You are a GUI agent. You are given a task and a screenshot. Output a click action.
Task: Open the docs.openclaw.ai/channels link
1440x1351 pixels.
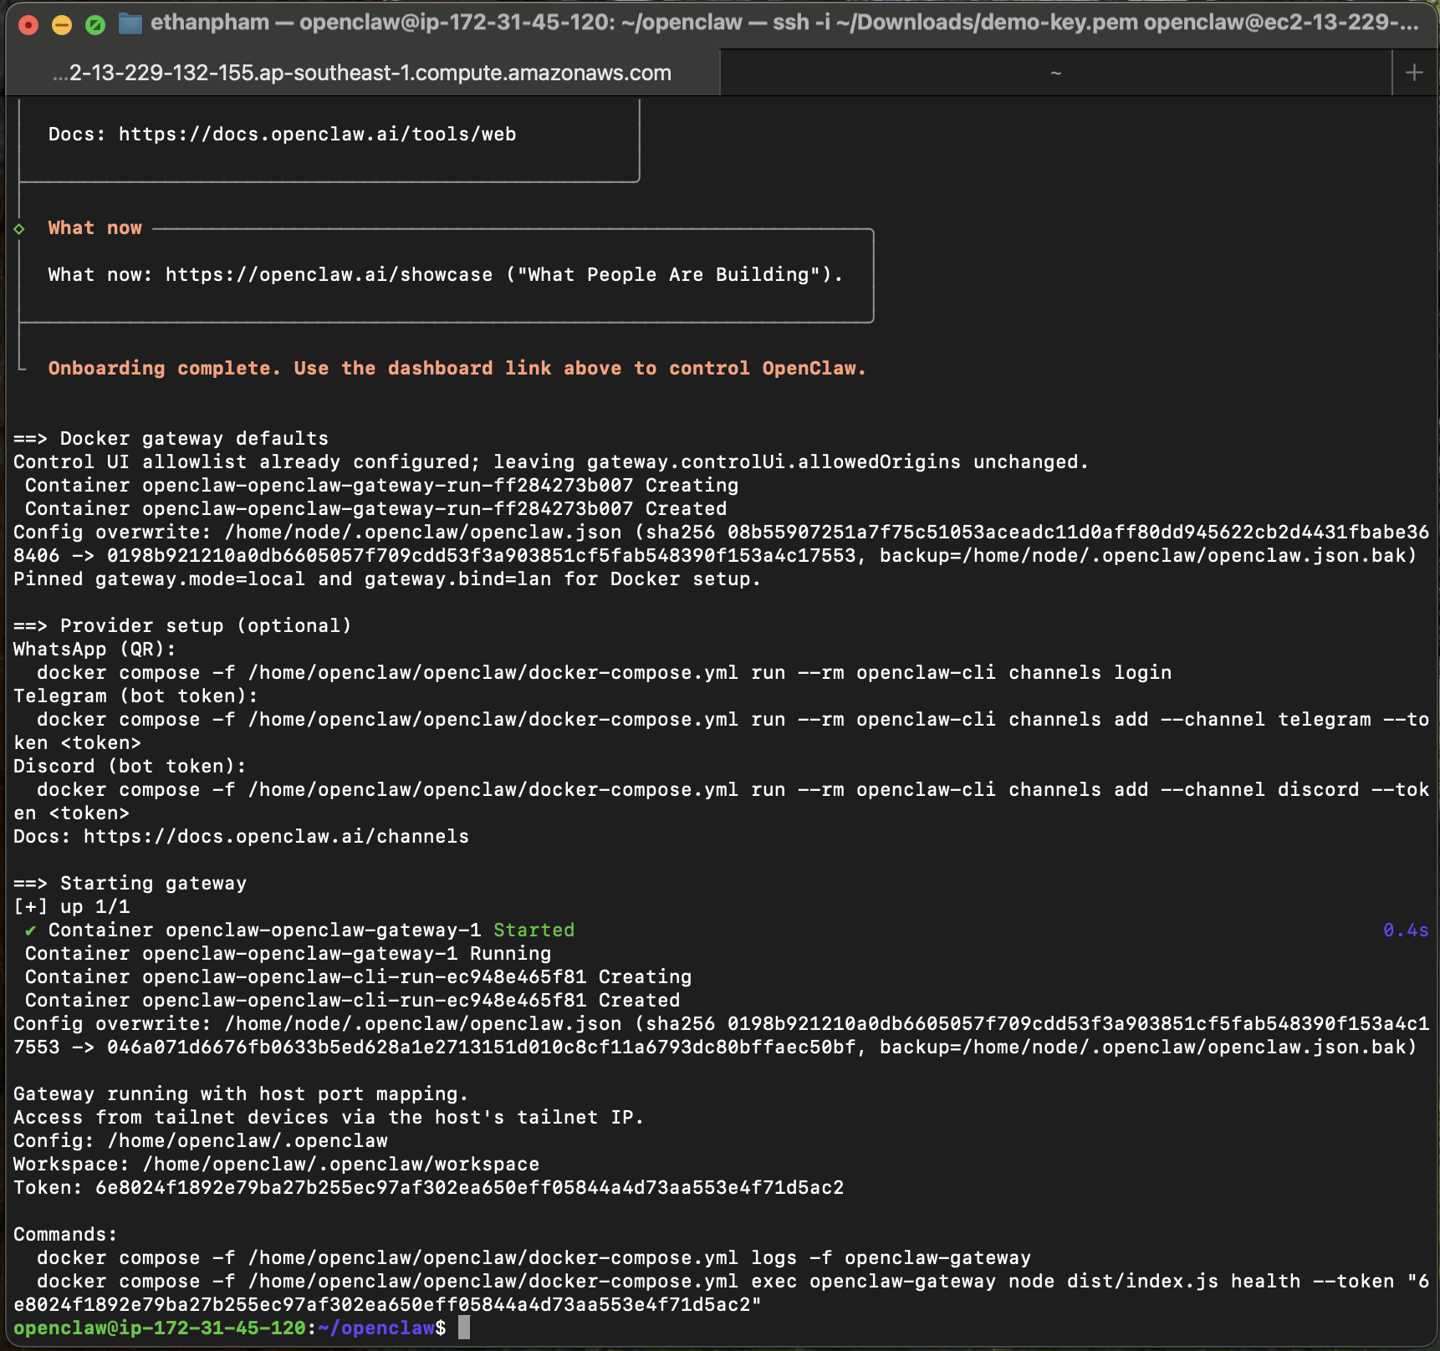(275, 836)
